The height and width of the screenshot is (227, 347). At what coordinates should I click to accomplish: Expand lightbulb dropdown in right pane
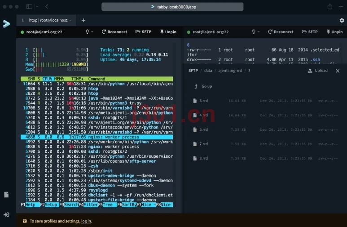[256, 32]
